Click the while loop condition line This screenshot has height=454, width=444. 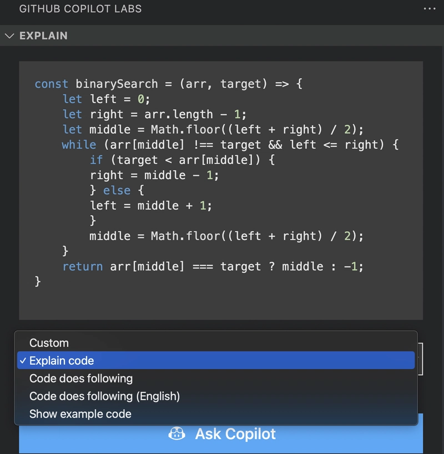[x=230, y=145]
